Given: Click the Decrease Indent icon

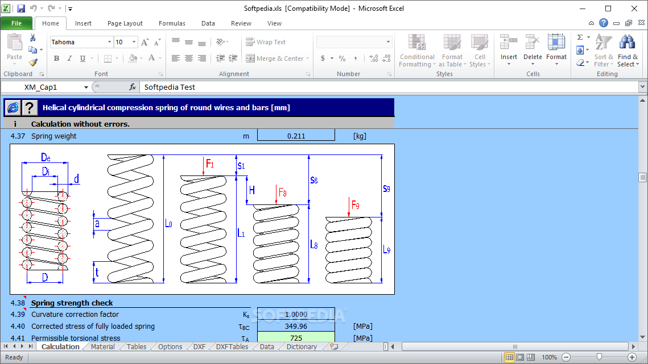Looking at the screenshot, I should (220, 58).
